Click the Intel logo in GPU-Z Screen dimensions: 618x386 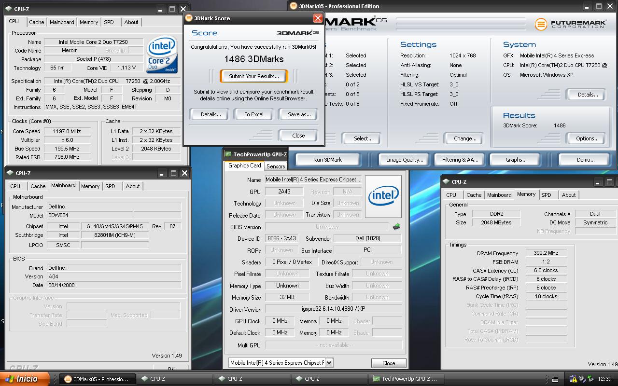[x=383, y=196]
